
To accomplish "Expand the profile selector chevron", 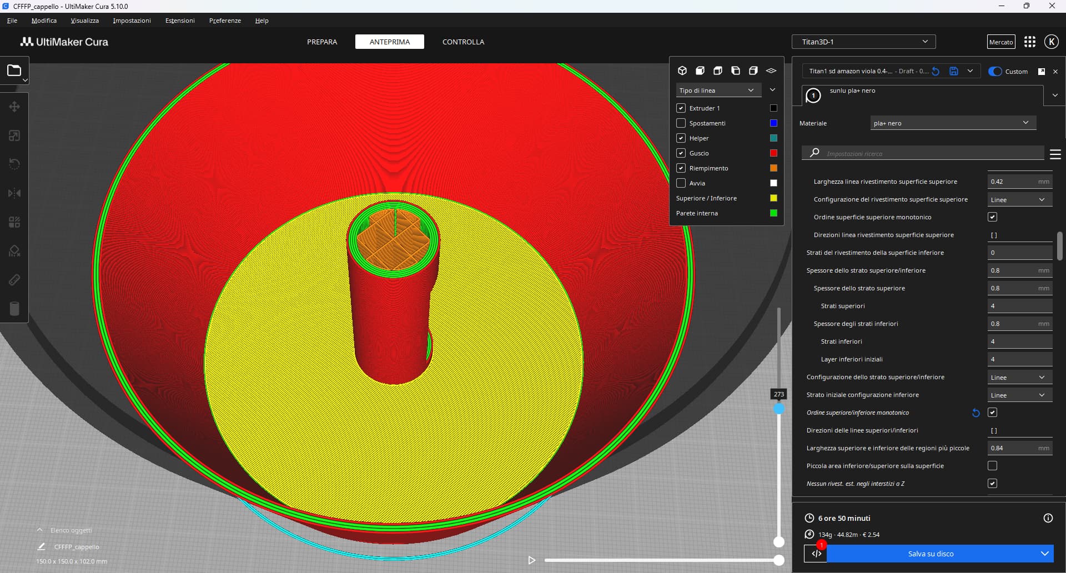I will point(970,71).
